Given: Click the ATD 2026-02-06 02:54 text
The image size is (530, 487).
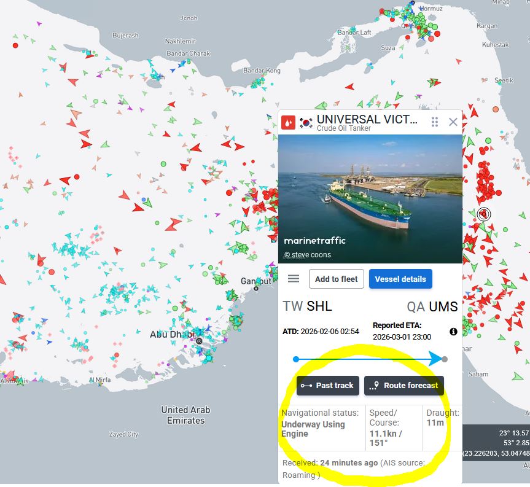Looking at the screenshot, I should (x=321, y=331).
